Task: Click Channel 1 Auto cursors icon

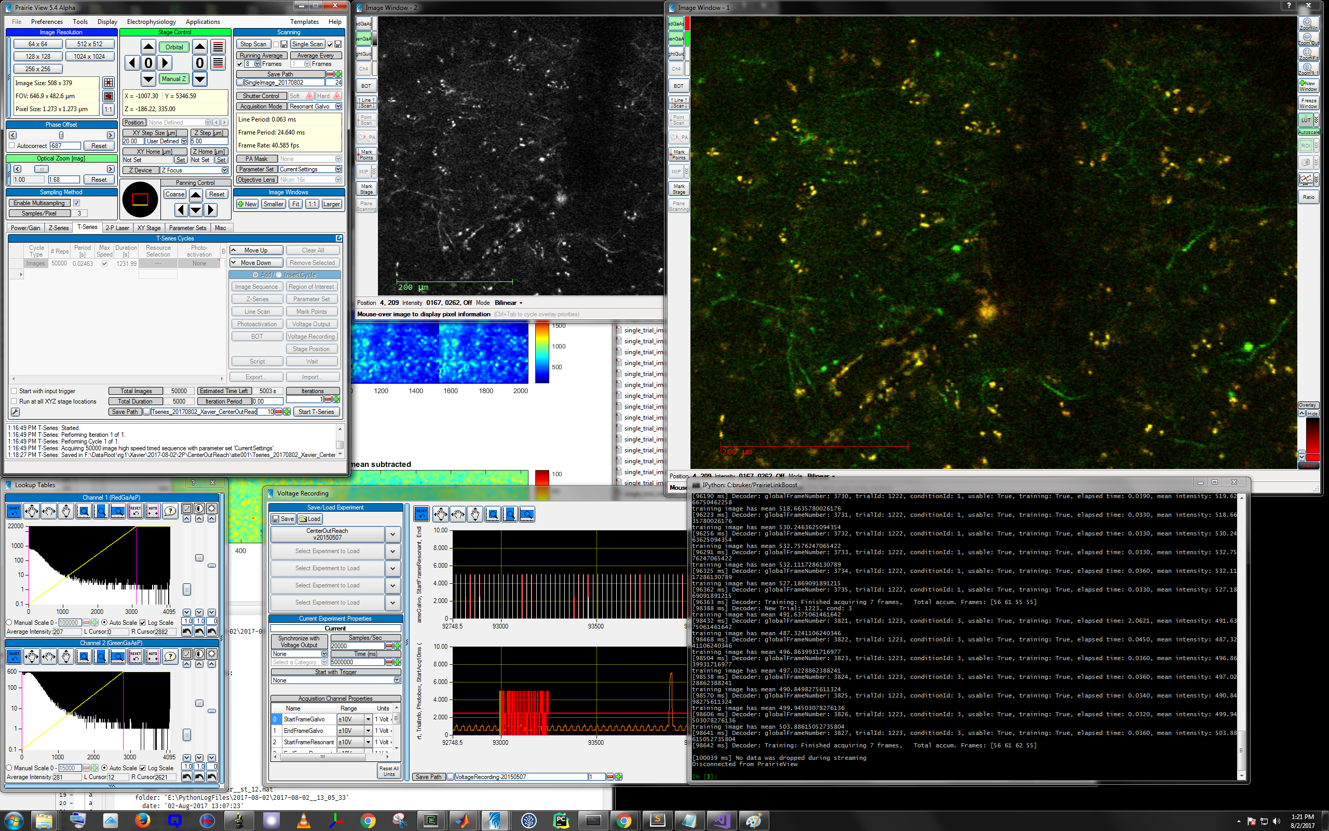Action: 153,511
